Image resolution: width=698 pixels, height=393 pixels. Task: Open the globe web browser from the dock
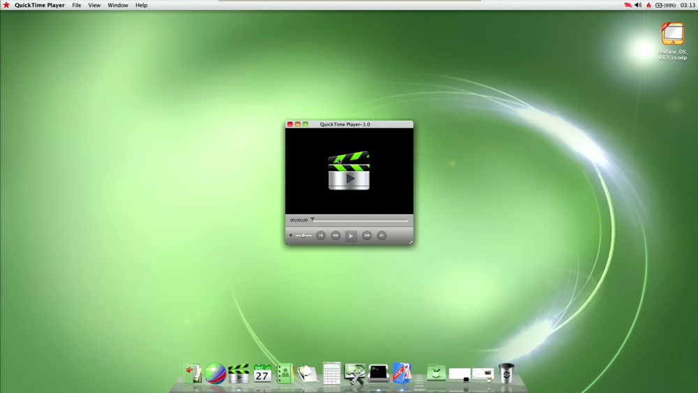click(216, 374)
